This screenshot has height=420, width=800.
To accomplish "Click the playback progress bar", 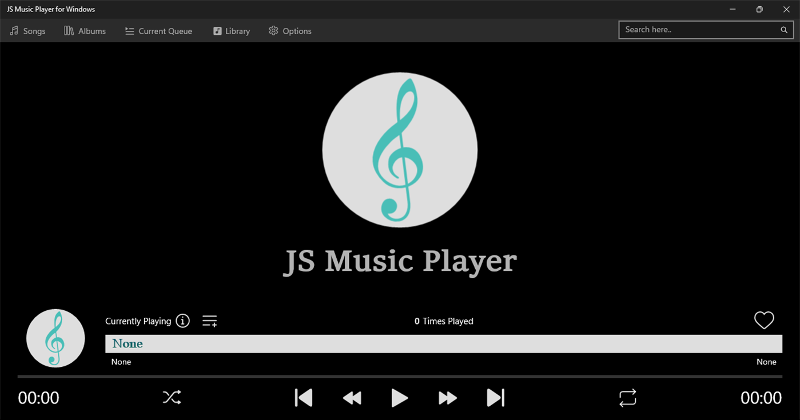I will pos(400,376).
